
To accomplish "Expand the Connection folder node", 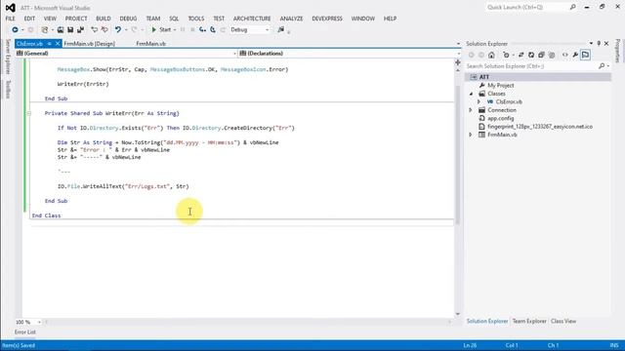I will [x=471, y=110].
